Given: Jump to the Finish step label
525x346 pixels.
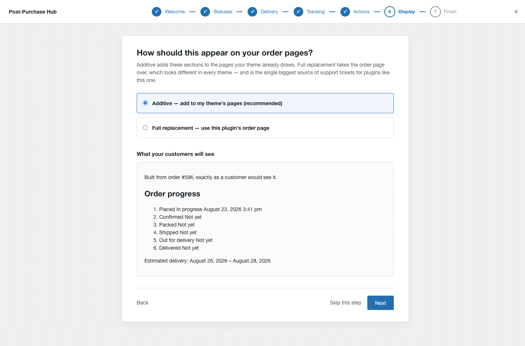Looking at the screenshot, I should (450, 12).
